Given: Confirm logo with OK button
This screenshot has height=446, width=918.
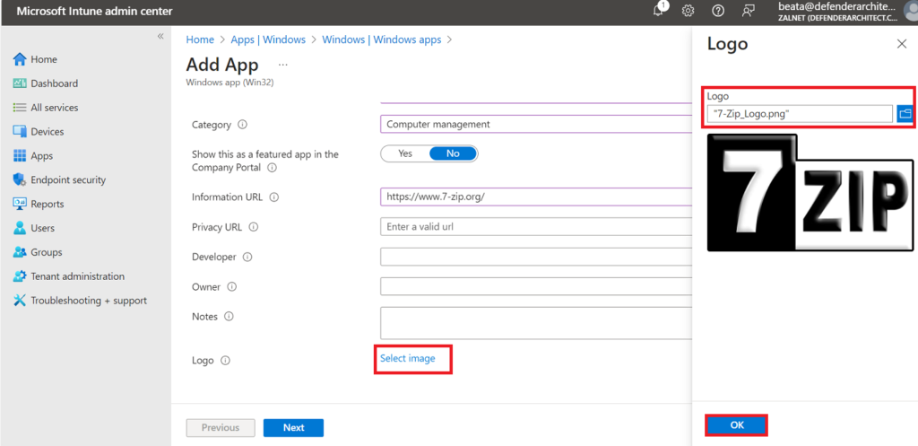Looking at the screenshot, I should point(737,425).
